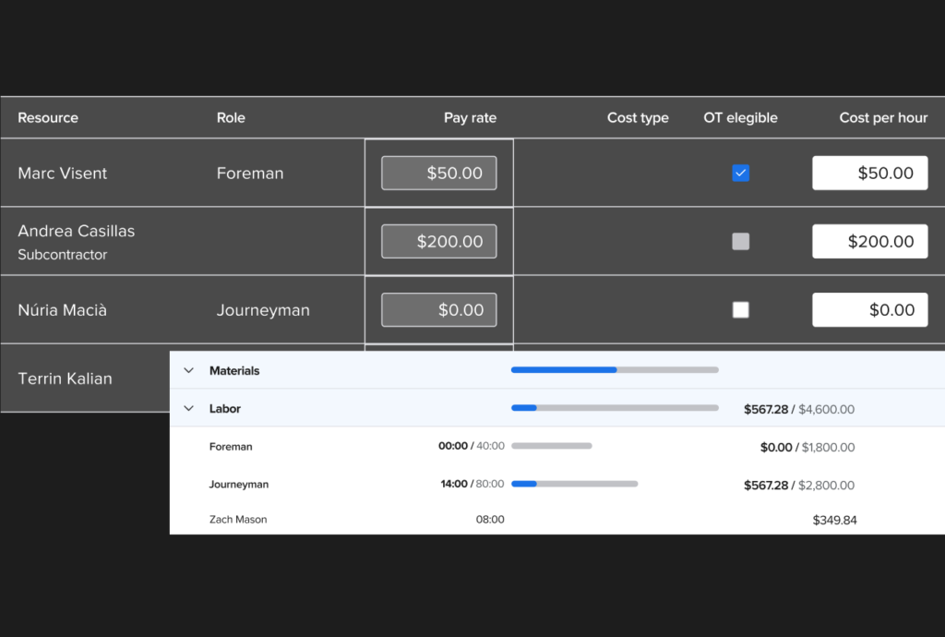Sort by the Resource column header

click(48, 117)
